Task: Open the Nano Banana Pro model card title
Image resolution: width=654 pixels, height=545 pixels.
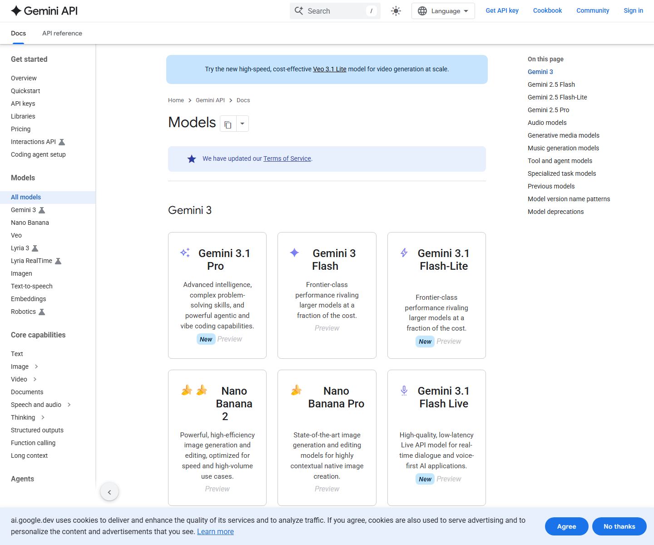Action: (336, 397)
